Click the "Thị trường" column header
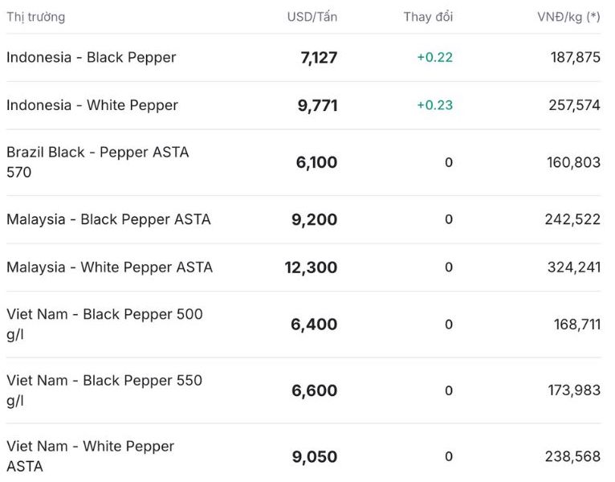 click(x=36, y=17)
